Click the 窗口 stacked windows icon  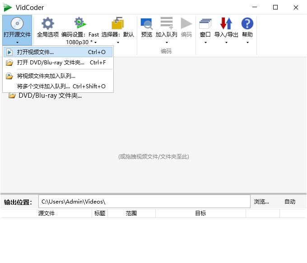[x=205, y=23]
